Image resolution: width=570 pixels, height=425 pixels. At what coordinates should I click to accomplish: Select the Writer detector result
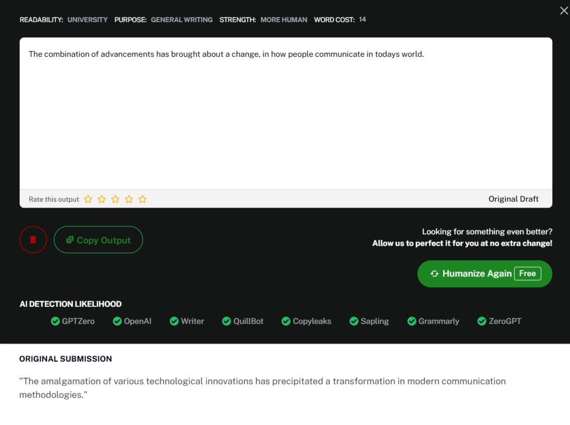[187, 321]
